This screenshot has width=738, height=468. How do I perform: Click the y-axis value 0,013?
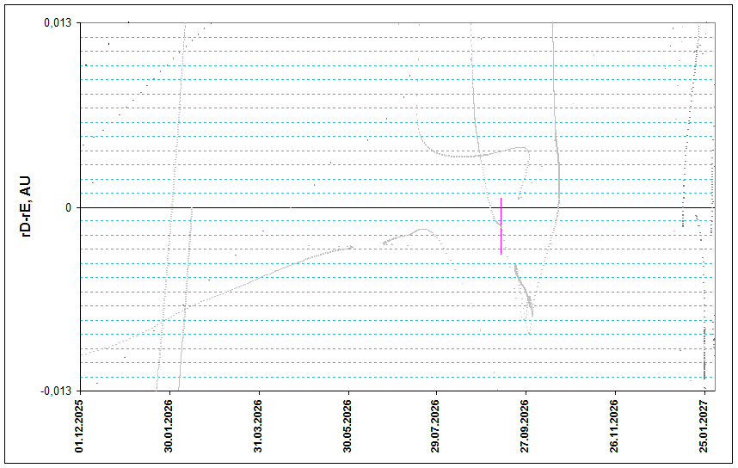tap(58, 23)
